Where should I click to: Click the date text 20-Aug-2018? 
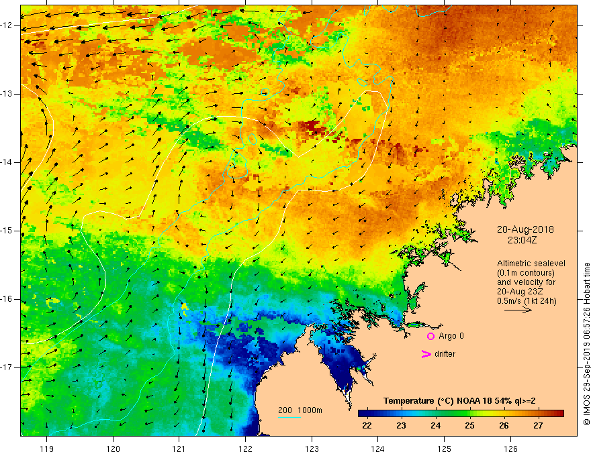pos(525,229)
